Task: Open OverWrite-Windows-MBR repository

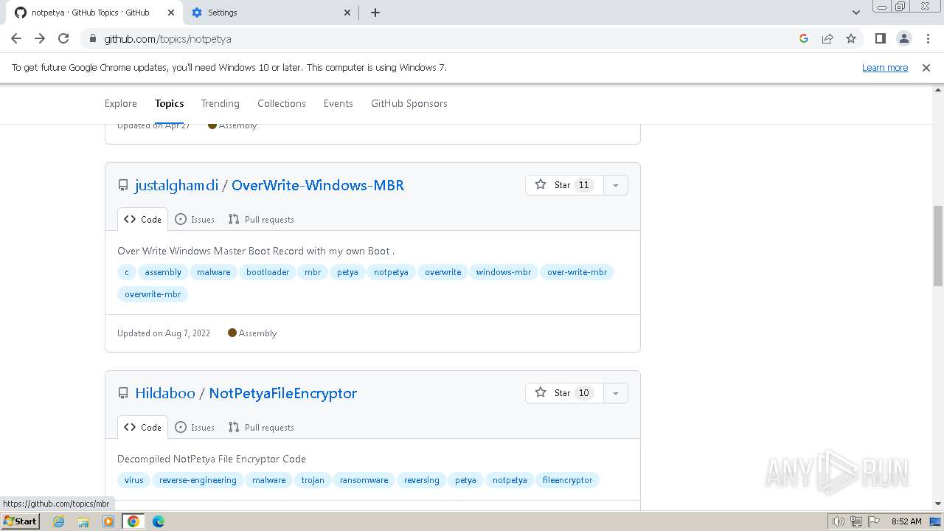Action: click(318, 185)
